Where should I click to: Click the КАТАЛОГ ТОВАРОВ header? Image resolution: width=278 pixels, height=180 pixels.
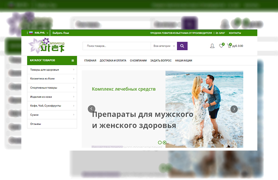[x=52, y=60]
